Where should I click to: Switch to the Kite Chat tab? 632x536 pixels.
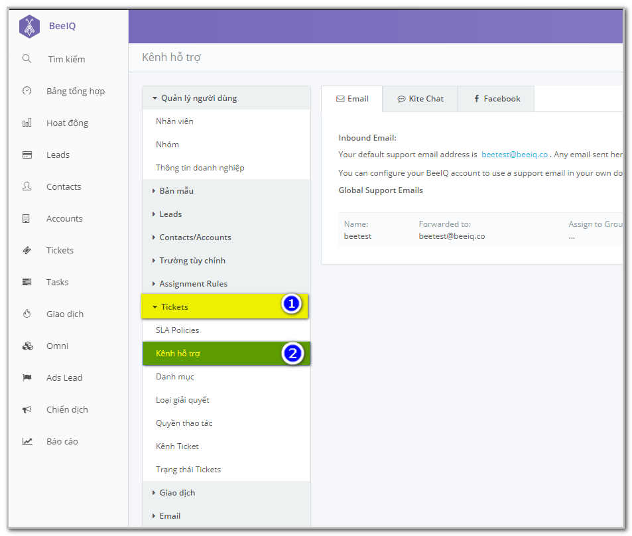click(x=420, y=99)
